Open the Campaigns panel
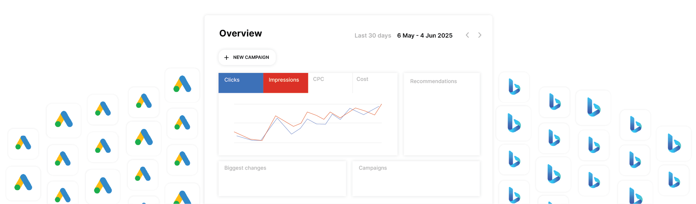The height and width of the screenshot is (204, 696). click(x=416, y=179)
